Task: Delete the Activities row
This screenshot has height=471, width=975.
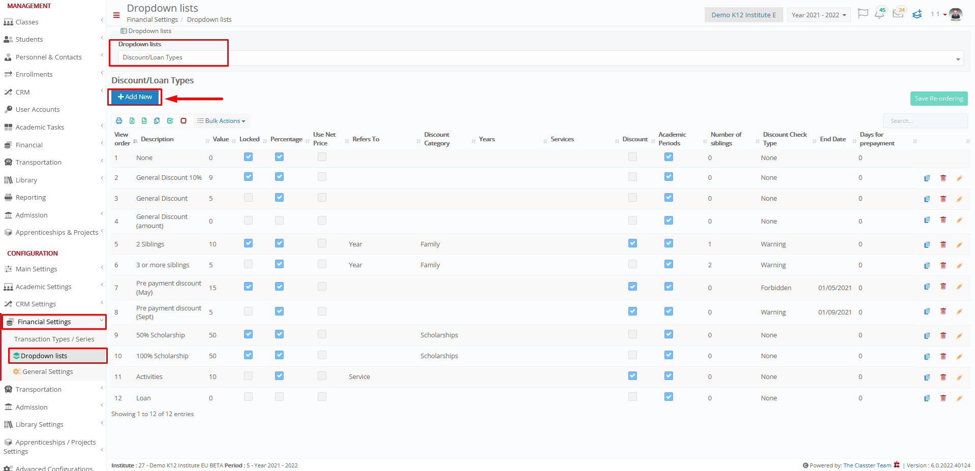Action: [x=943, y=378]
